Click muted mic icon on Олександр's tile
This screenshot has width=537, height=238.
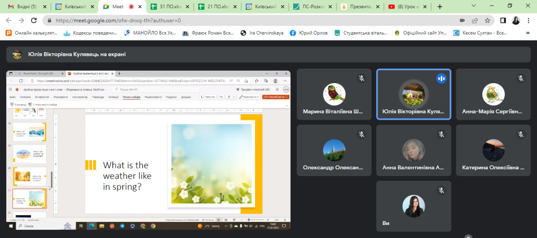click(x=362, y=134)
